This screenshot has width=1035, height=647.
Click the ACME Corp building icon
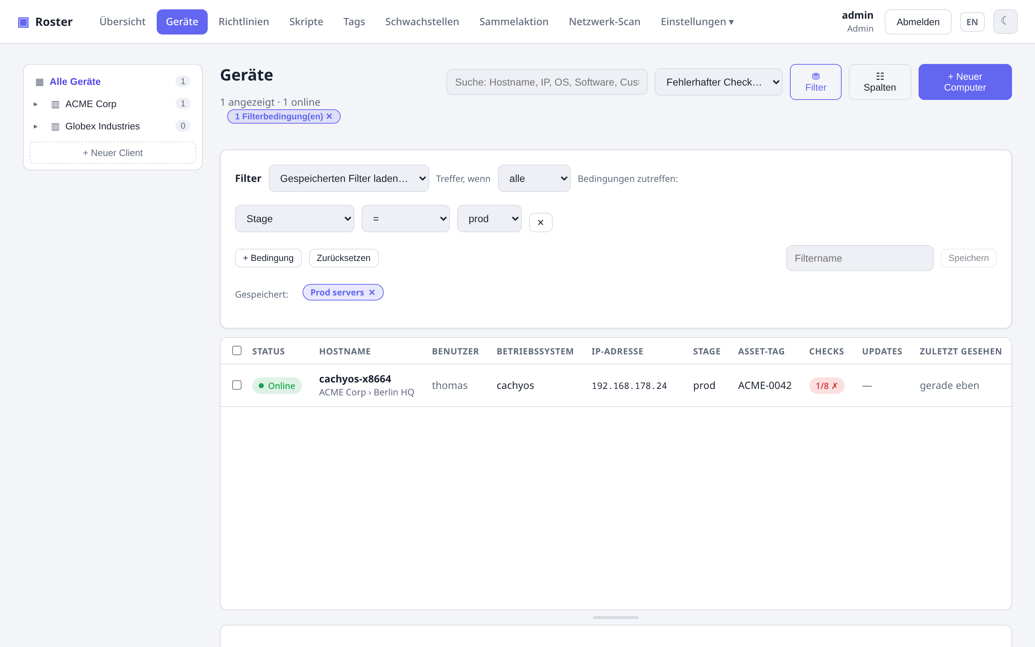coord(55,104)
